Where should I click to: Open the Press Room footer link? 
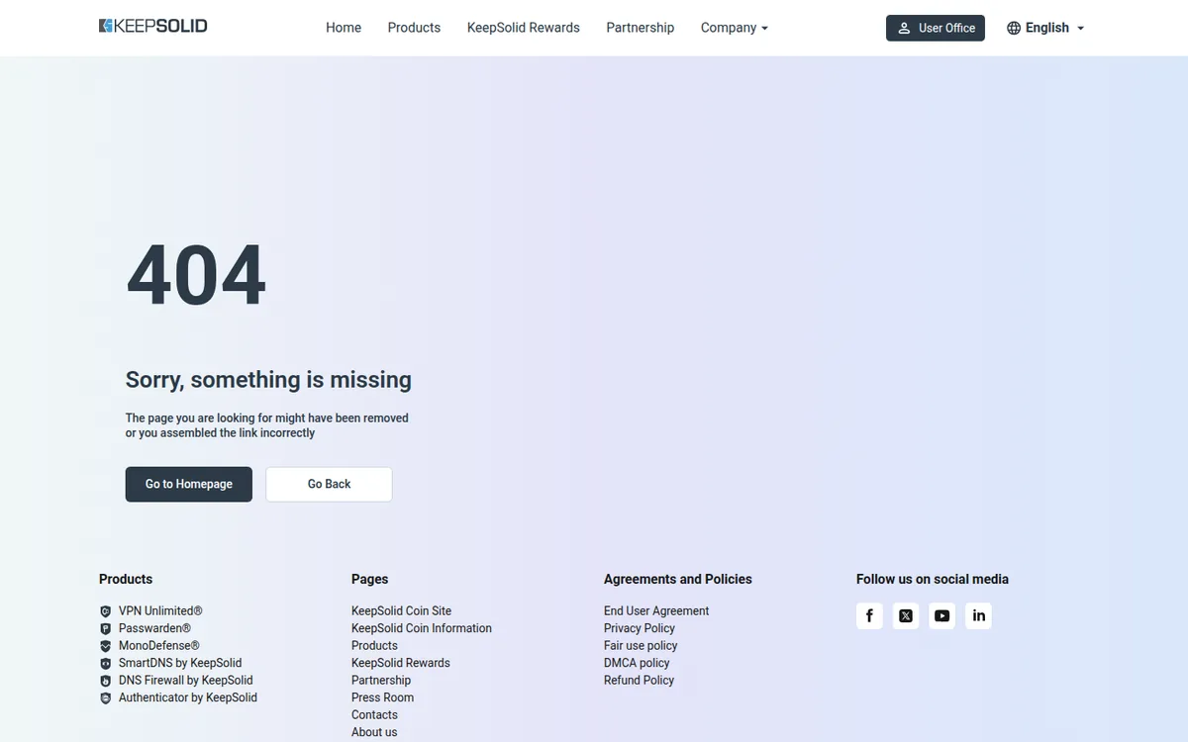point(383,697)
